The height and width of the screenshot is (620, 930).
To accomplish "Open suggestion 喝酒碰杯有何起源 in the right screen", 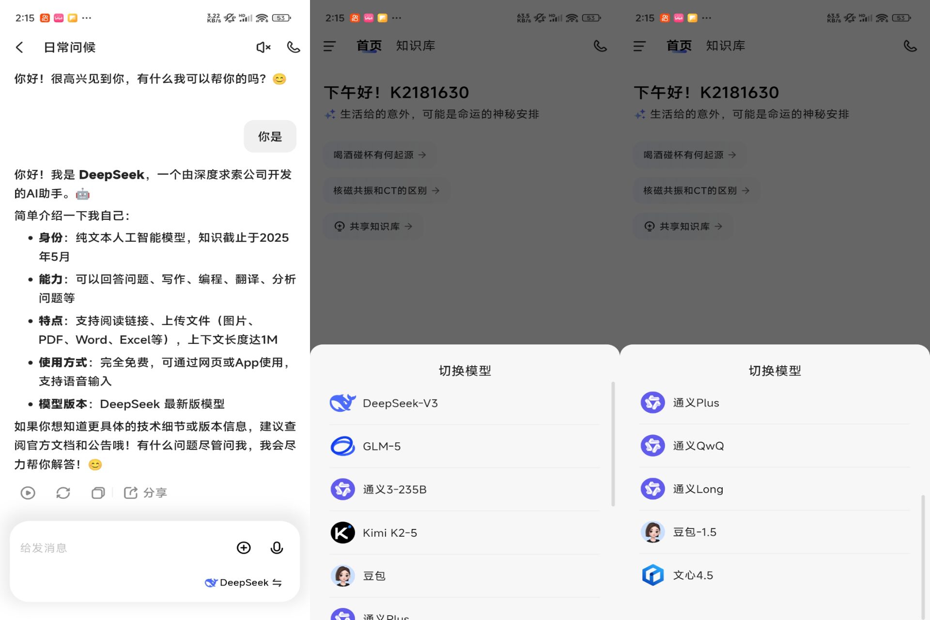I will (690, 155).
